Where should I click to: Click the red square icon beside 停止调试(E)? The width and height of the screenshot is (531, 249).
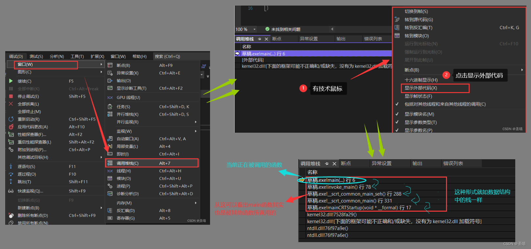11,96
